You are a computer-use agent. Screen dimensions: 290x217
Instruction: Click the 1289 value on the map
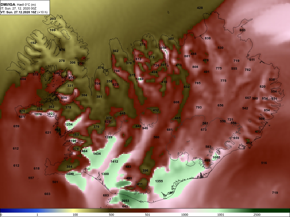[108, 137]
